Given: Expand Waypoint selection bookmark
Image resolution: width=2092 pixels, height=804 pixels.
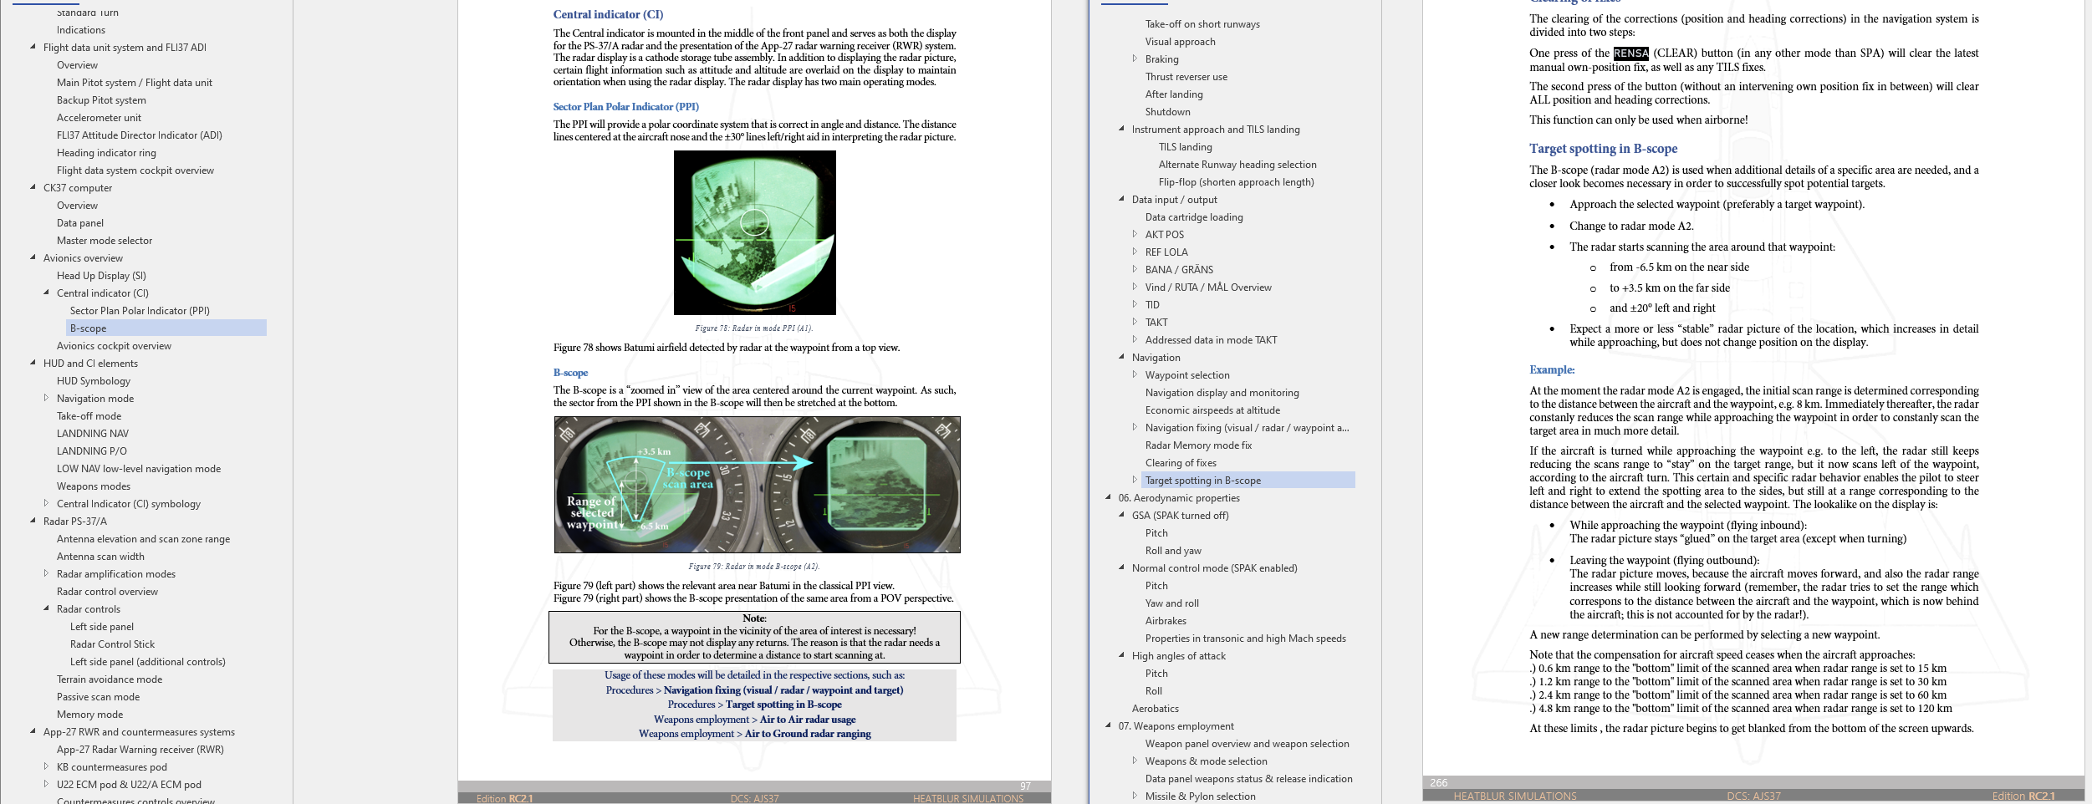Looking at the screenshot, I should [1135, 374].
